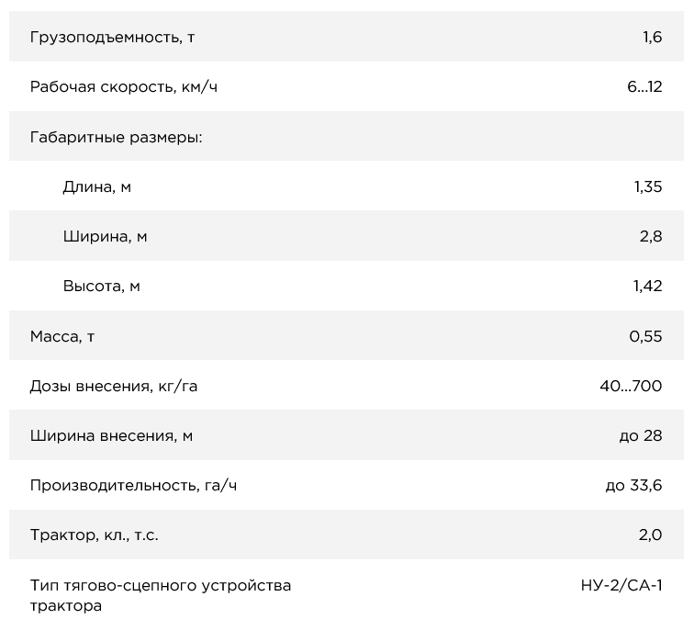The height and width of the screenshot is (619, 694).
Task: Select the length value 1,35
Action: tap(647, 186)
